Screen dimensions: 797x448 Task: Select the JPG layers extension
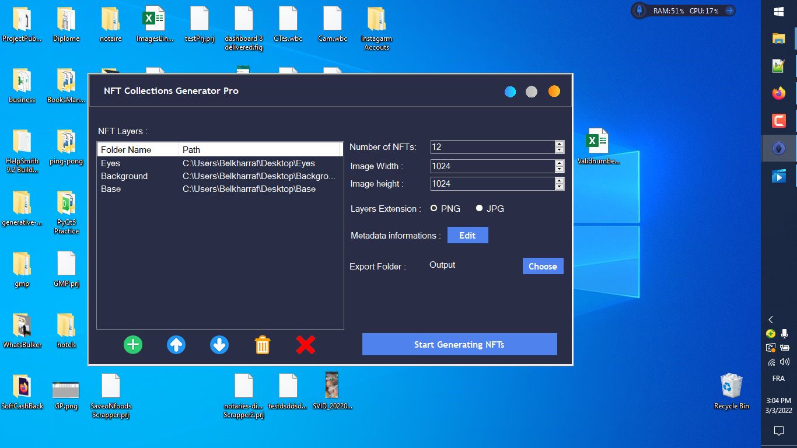(480, 208)
